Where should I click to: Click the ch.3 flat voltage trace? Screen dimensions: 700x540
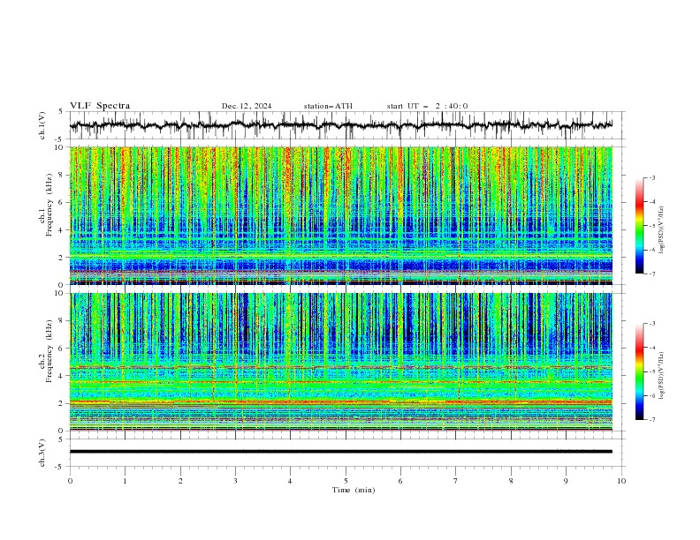point(341,452)
